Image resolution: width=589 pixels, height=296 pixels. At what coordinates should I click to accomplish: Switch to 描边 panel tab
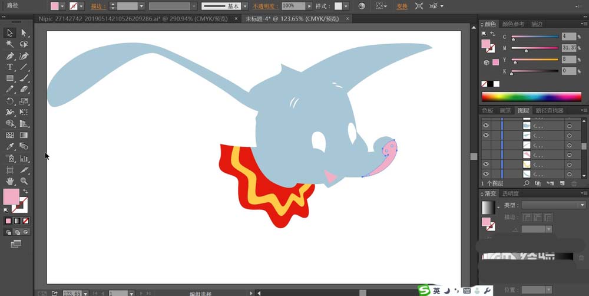click(537, 24)
